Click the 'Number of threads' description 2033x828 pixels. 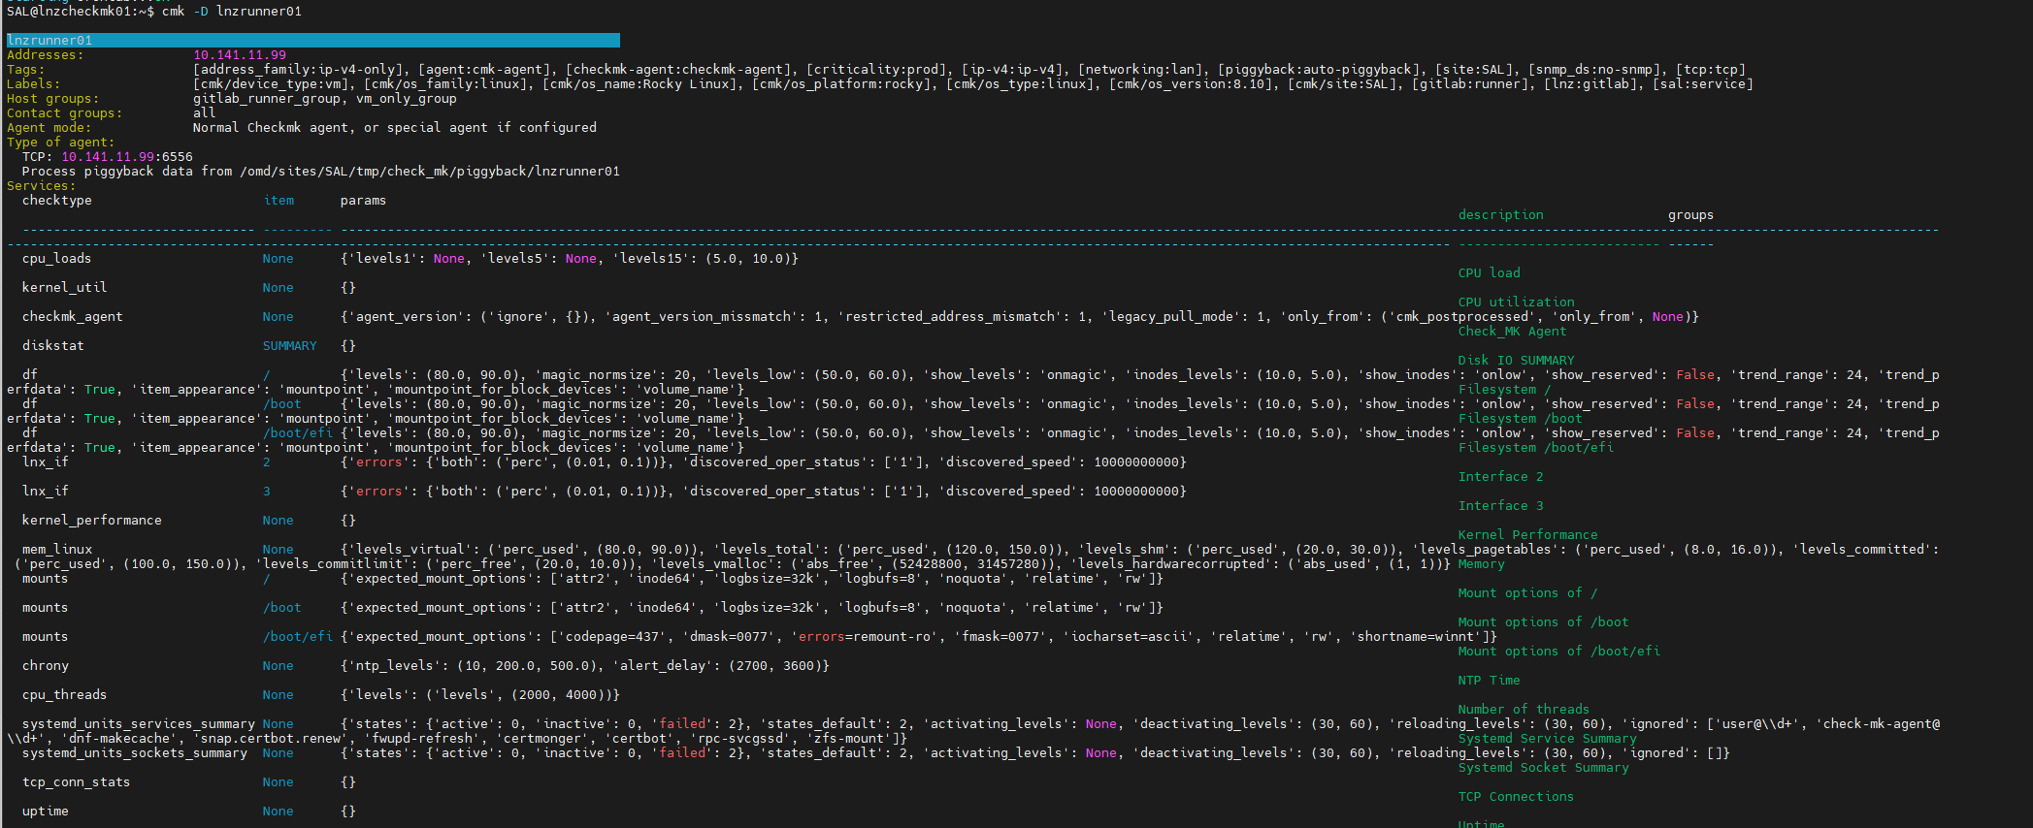pyautogui.click(x=1523, y=710)
